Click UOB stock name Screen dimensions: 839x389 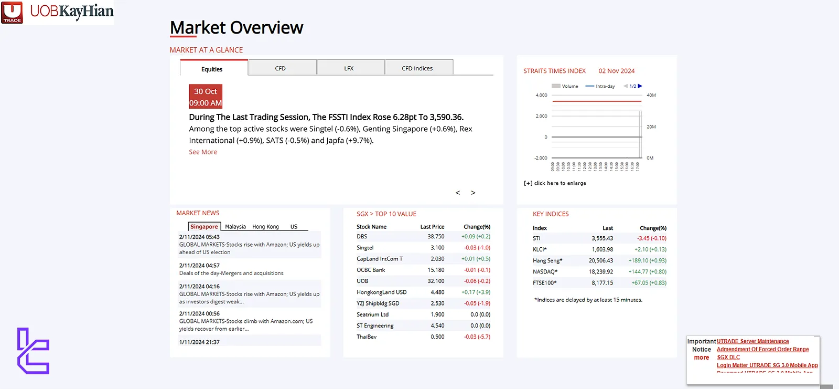tap(362, 281)
